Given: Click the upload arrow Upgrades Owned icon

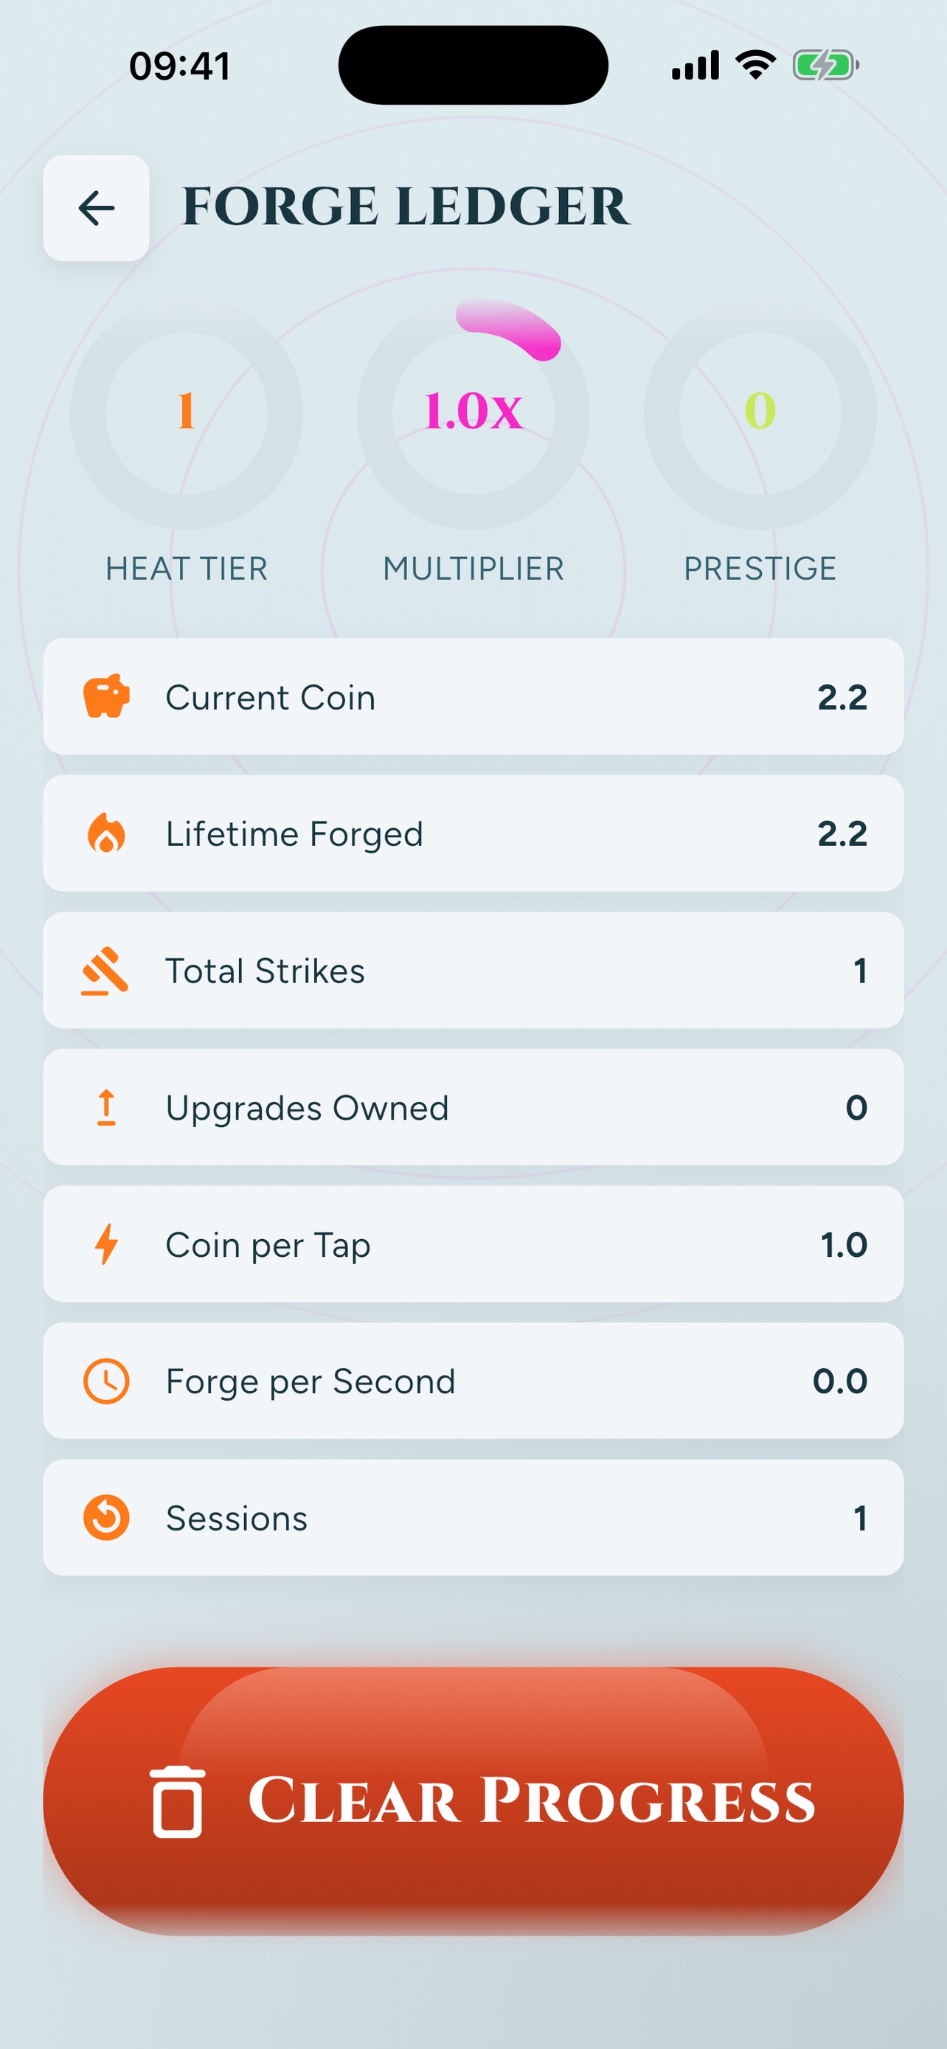Looking at the screenshot, I should 106,1107.
